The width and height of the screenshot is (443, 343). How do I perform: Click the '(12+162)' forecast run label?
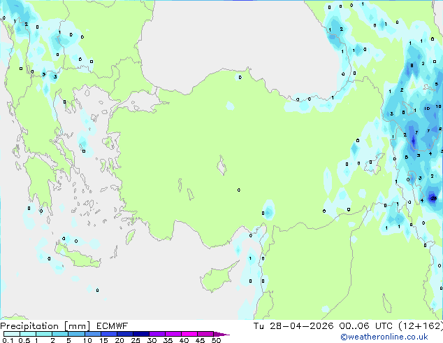pyautogui.click(x=421, y=326)
